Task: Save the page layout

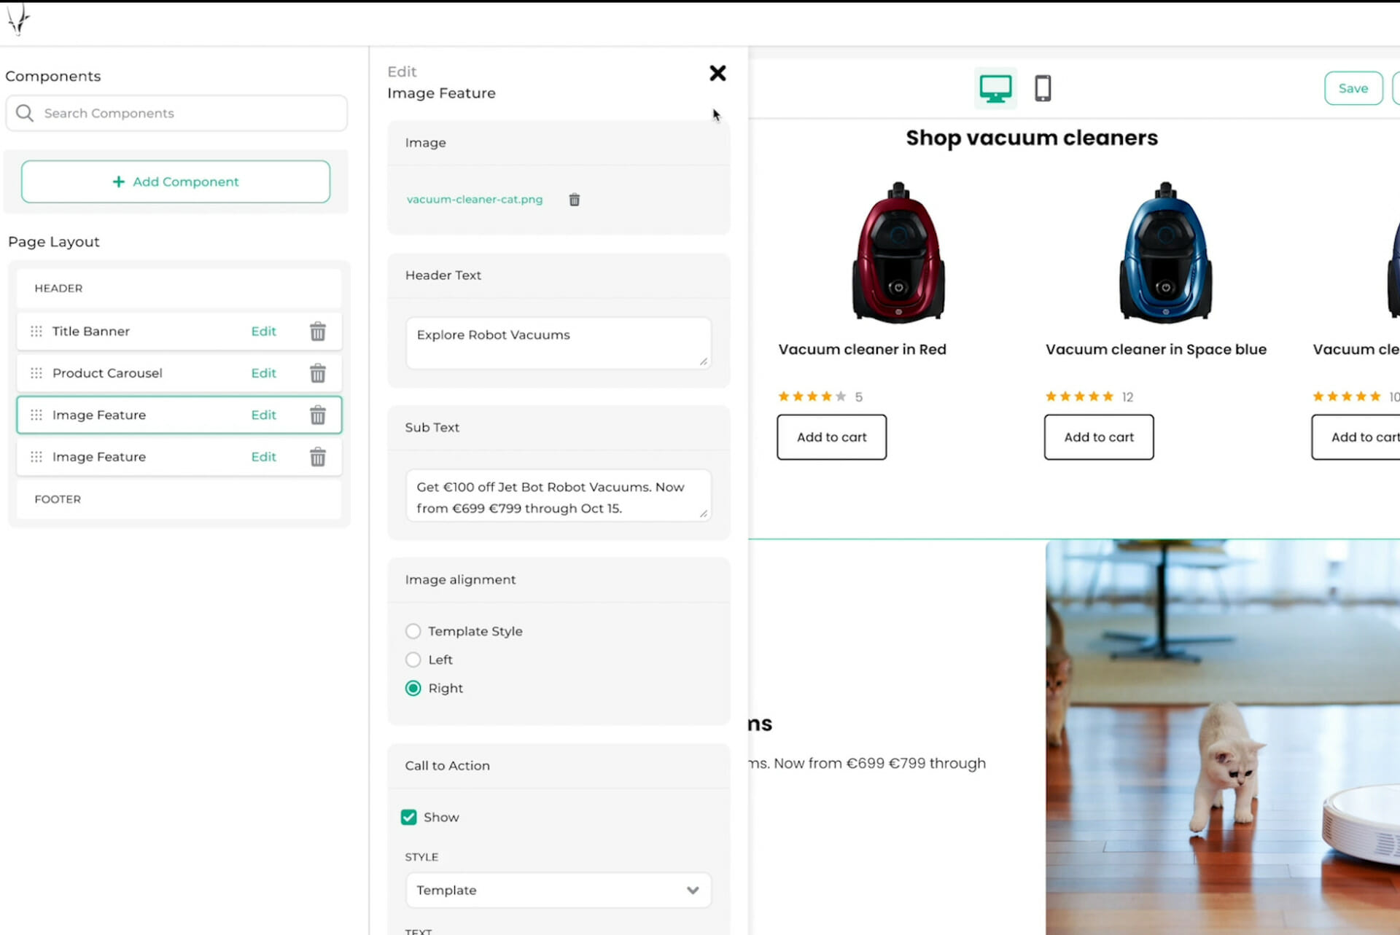Action: tap(1353, 88)
